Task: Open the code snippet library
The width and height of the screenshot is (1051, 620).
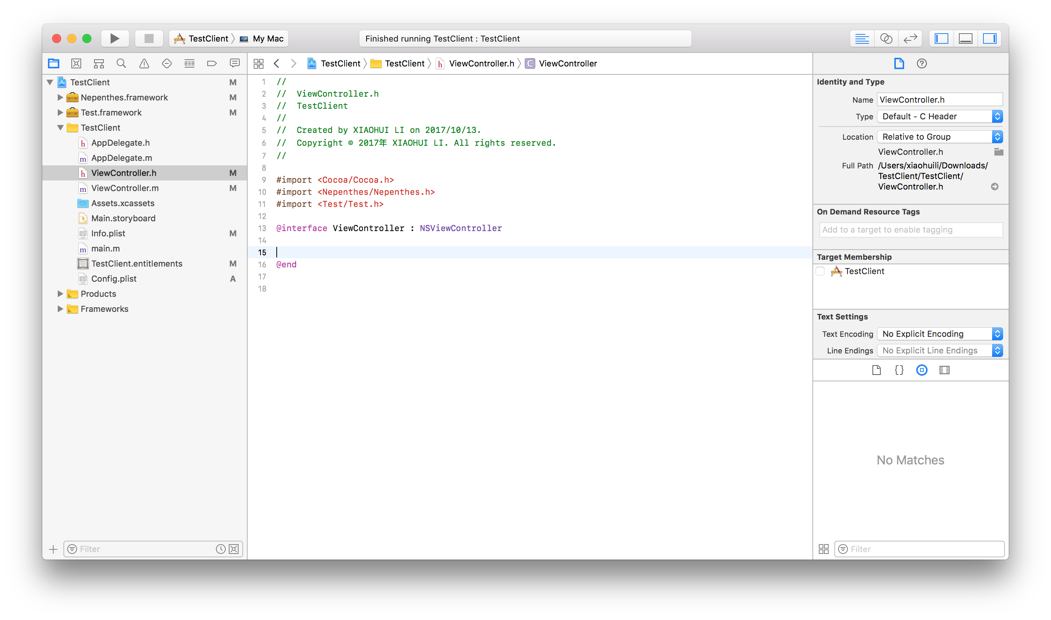Action: (x=899, y=370)
